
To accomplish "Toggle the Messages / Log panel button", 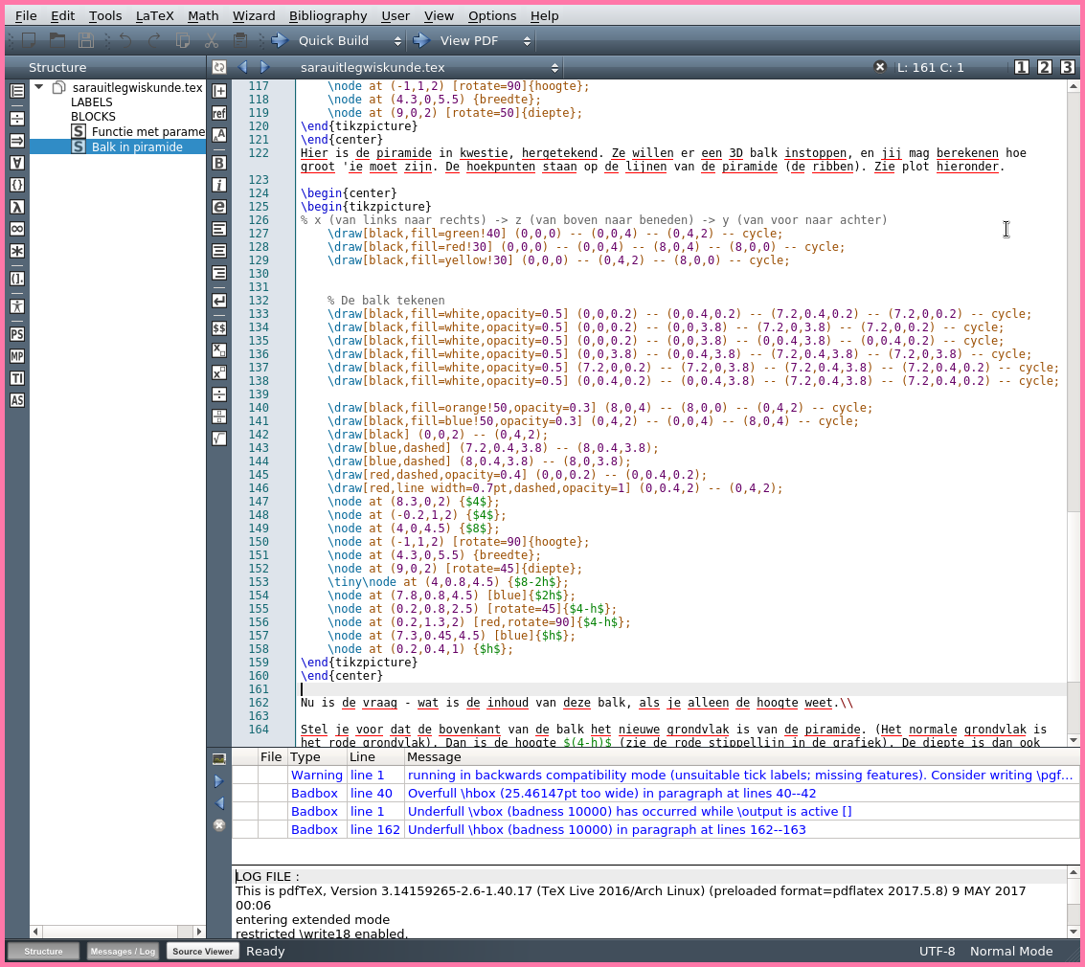I will [123, 951].
